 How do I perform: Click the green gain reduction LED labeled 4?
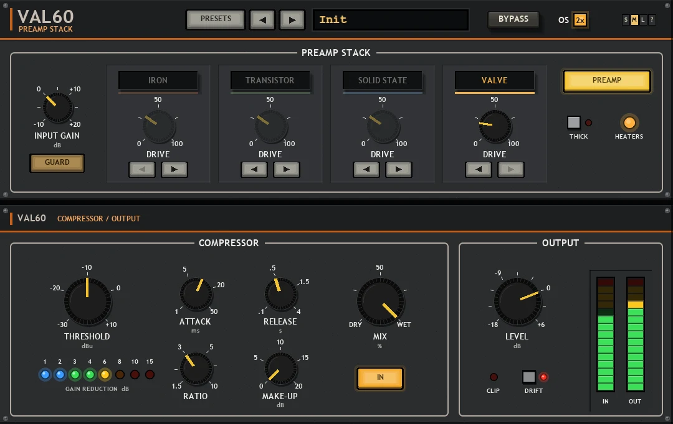pos(90,375)
